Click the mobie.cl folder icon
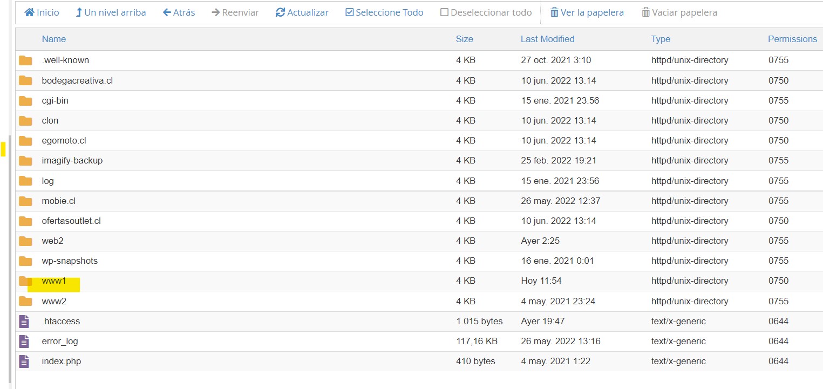The width and height of the screenshot is (823, 389). pyautogui.click(x=25, y=201)
